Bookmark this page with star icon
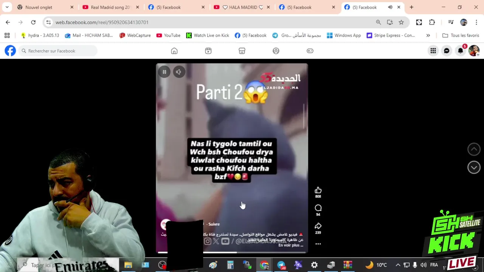Viewport: 484px width, 272px height. pos(401,22)
